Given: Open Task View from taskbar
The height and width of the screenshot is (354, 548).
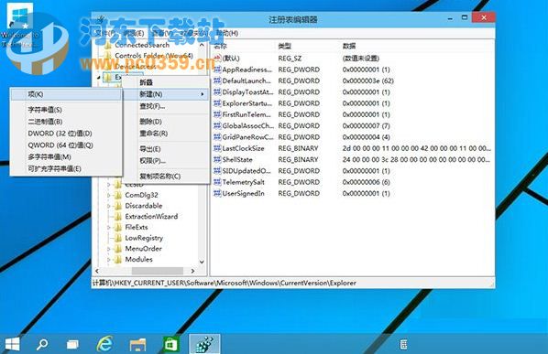Looking at the screenshot, I should (72, 345).
